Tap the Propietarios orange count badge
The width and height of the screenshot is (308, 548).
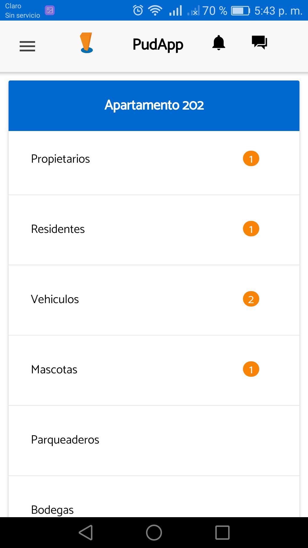(251, 159)
